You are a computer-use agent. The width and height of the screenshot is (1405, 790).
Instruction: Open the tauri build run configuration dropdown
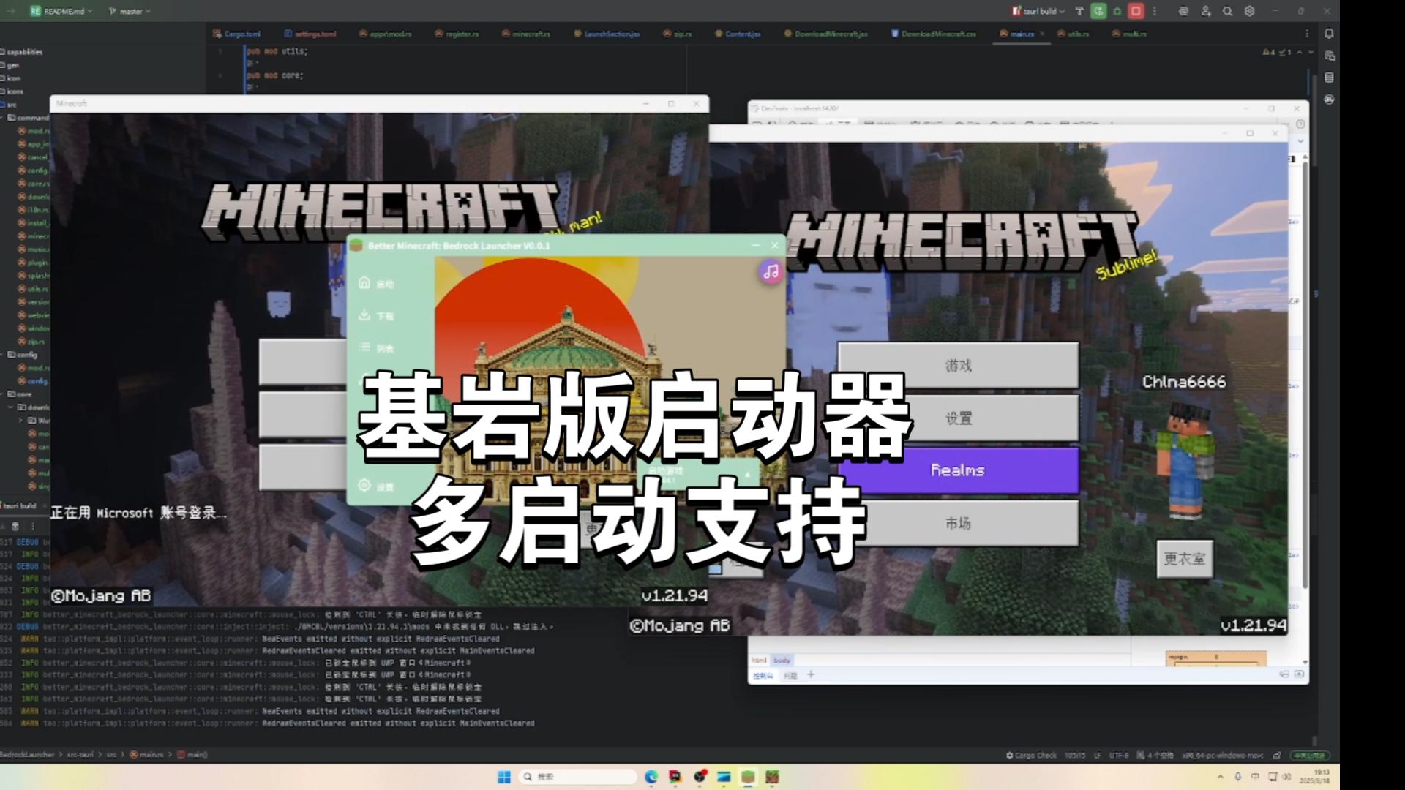pyautogui.click(x=1038, y=11)
